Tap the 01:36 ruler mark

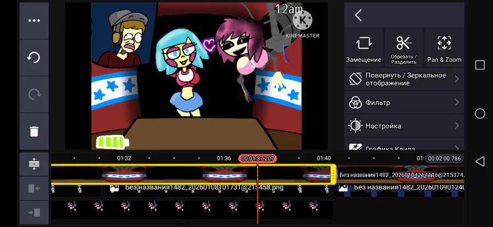click(x=224, y=158)
